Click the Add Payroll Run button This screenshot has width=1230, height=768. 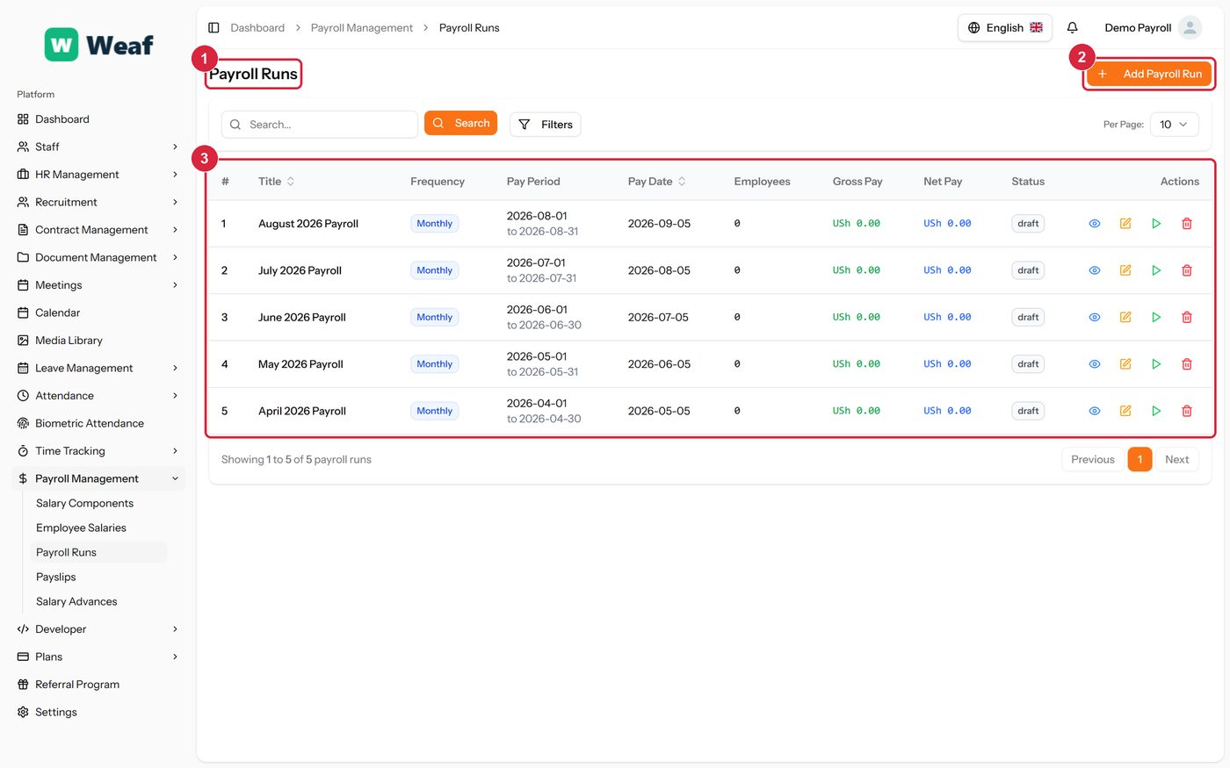(1149, 74)
